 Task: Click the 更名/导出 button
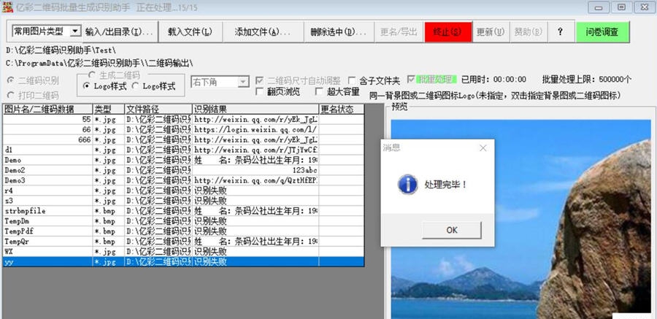[399, 32]
